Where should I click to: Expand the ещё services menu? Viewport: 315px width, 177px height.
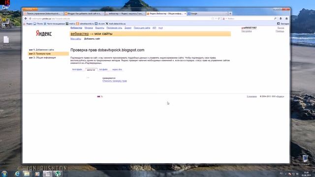point(160,28)
